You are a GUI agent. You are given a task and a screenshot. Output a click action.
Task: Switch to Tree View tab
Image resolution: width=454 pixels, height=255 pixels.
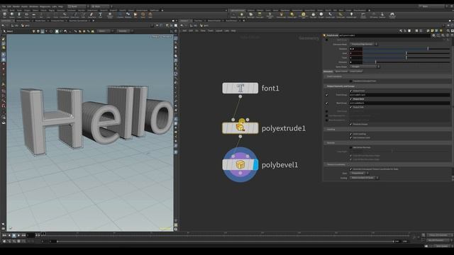click(x=198, y=21)
